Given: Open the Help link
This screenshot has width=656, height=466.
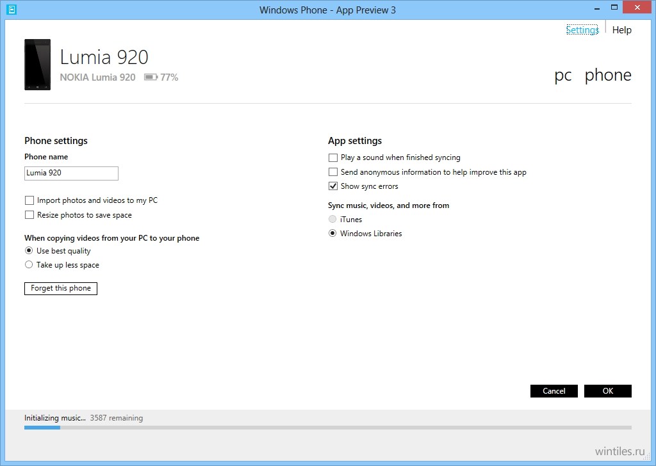Looking at the screenshot, I should point(621,30).
